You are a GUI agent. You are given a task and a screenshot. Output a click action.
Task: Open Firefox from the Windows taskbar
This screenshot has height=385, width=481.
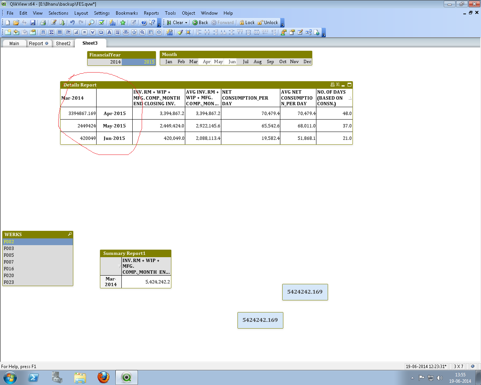tap(103, 377)
